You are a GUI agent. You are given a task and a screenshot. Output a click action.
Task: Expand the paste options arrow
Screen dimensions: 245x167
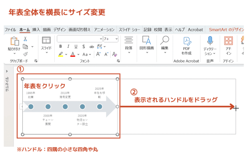(14, 54)
